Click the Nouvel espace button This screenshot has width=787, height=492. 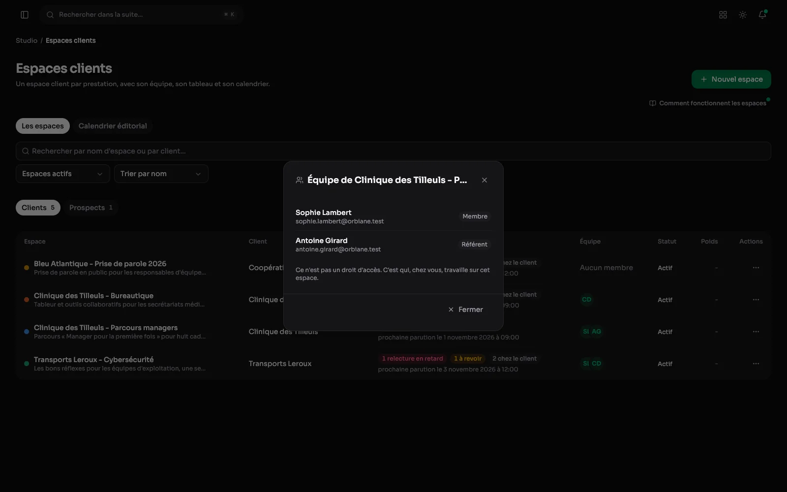731,79
